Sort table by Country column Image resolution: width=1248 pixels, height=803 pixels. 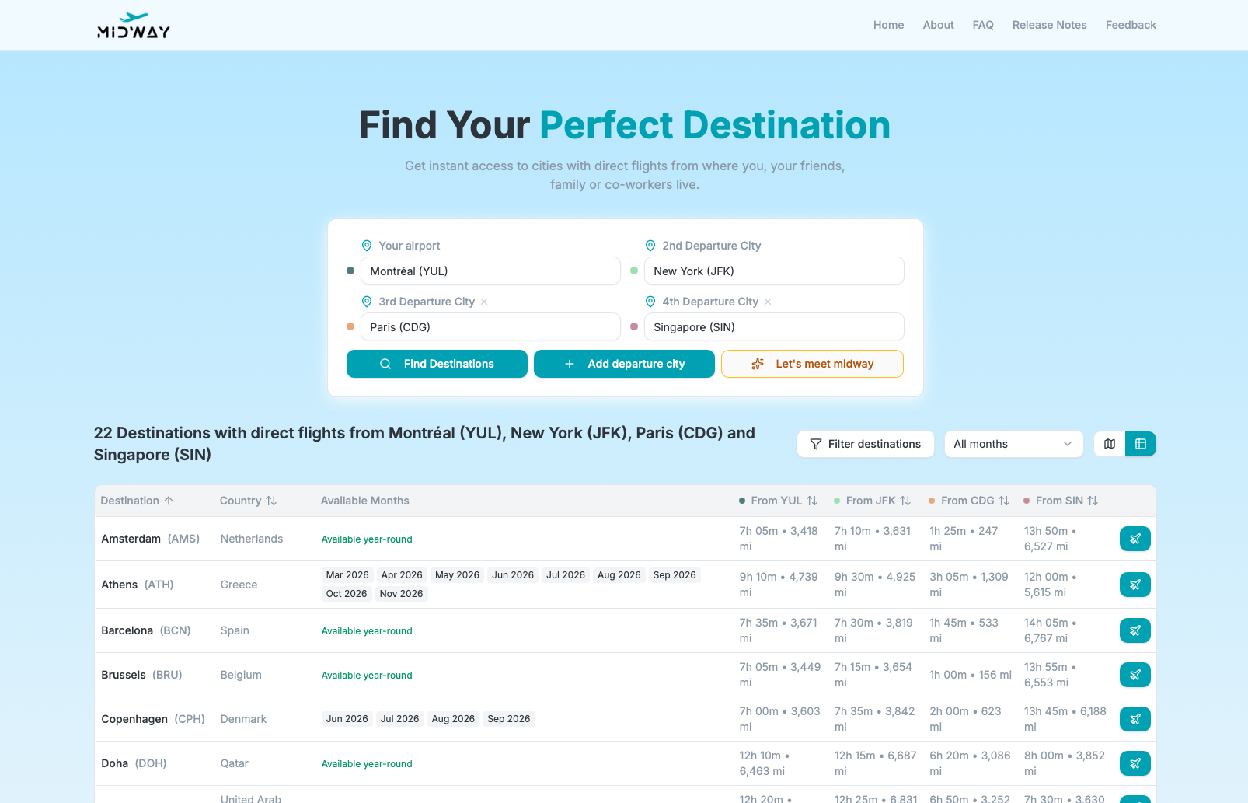point(248,501)
